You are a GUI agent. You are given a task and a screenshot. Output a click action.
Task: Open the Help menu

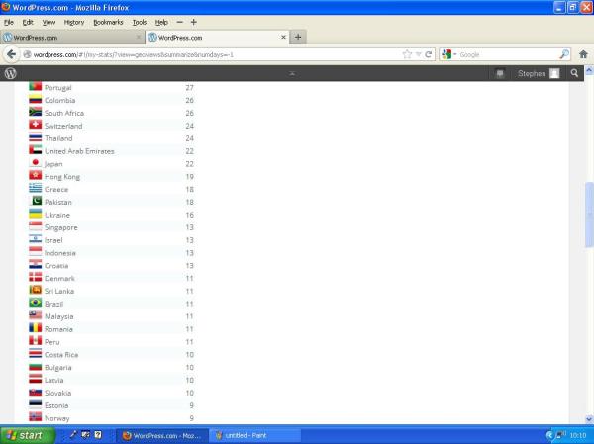161,23
